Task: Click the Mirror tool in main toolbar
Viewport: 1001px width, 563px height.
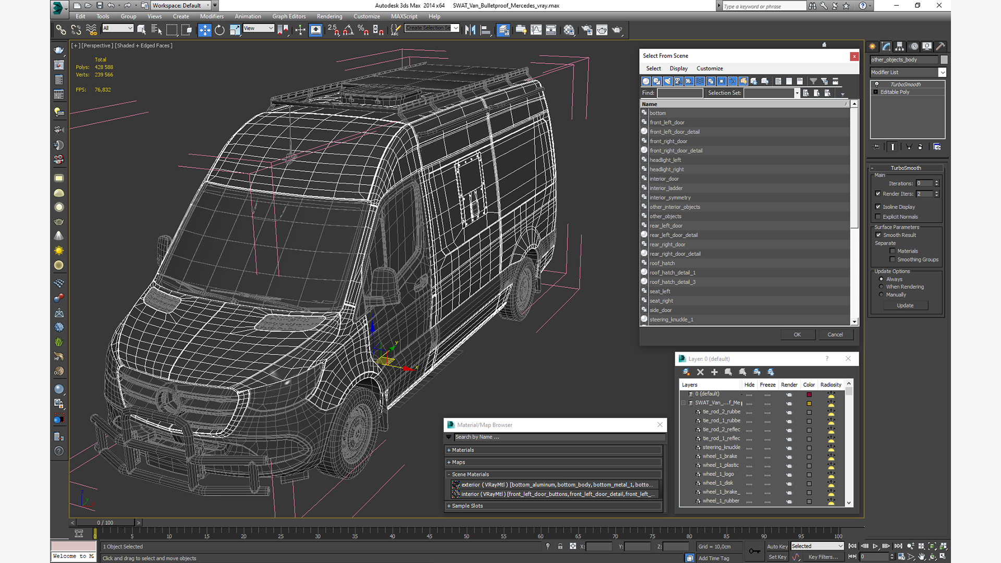Action: coord(470,30)
